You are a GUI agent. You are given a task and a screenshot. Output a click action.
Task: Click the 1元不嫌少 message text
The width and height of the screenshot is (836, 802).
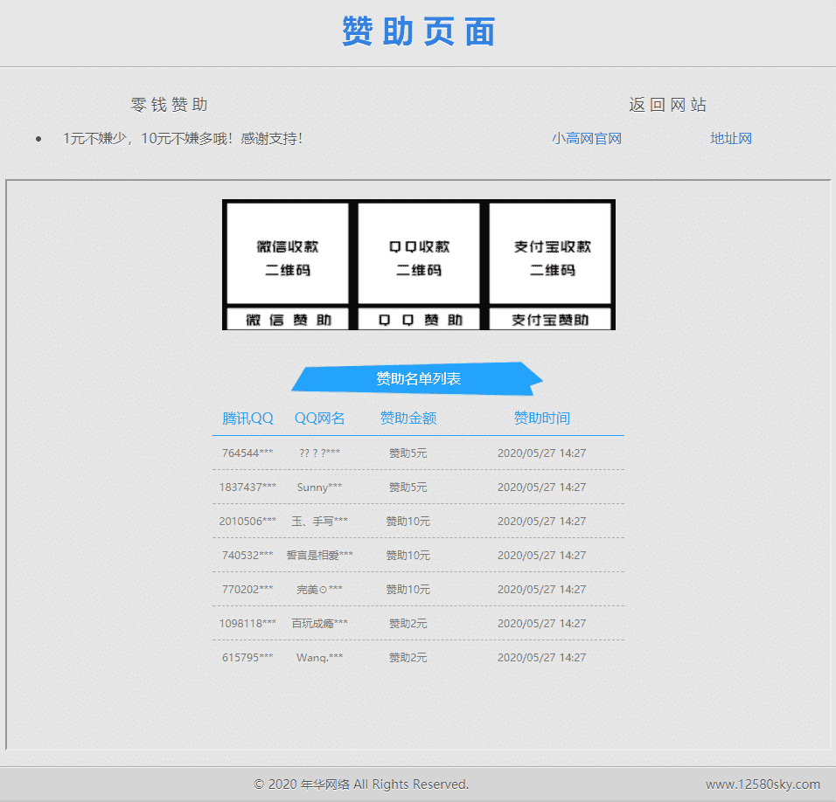(x=183, y=138)
